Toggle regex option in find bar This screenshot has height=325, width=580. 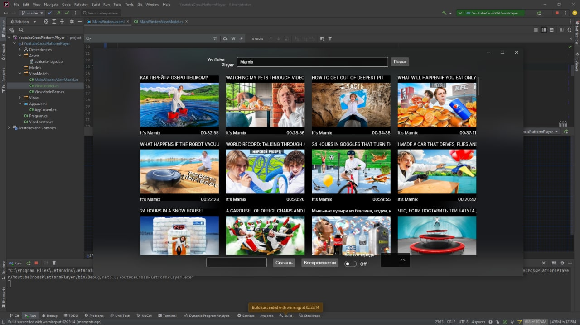click(241, 38)
